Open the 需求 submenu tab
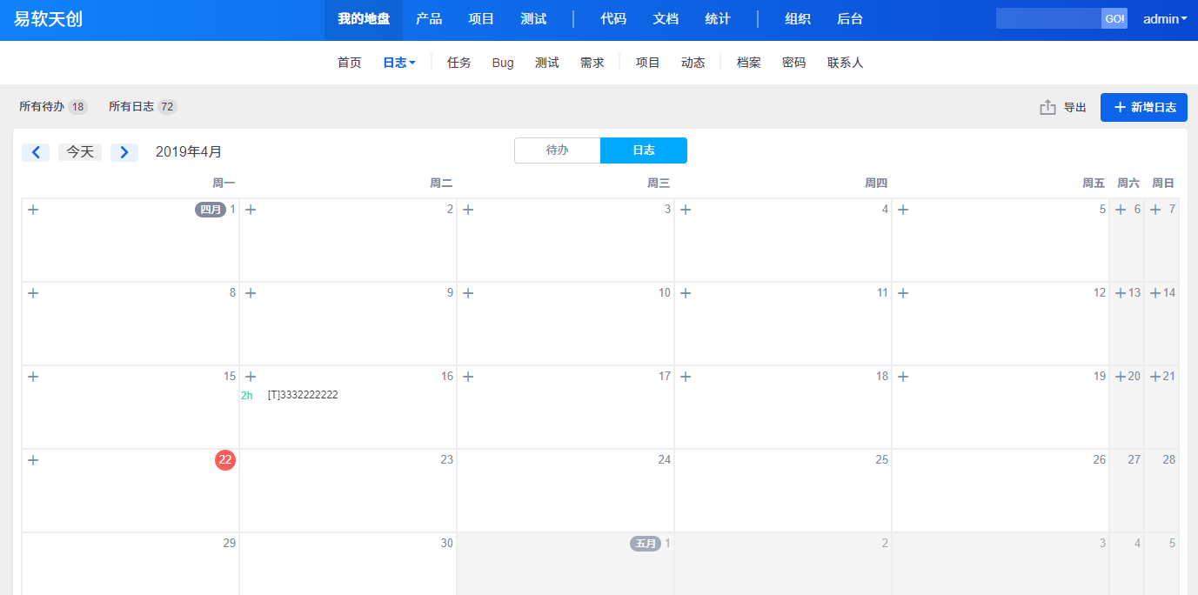This screenshot has height=595, width=1198. pyautogui.click(x=592, y=63)
